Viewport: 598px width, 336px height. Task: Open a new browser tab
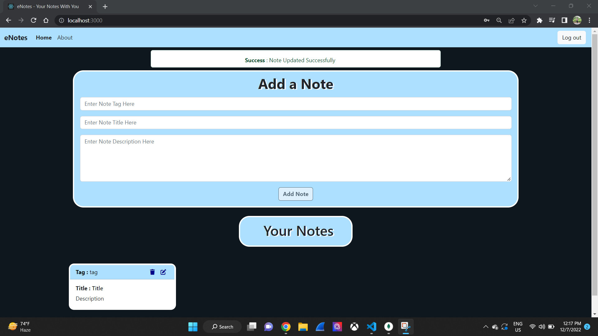(x=105, y=7)
